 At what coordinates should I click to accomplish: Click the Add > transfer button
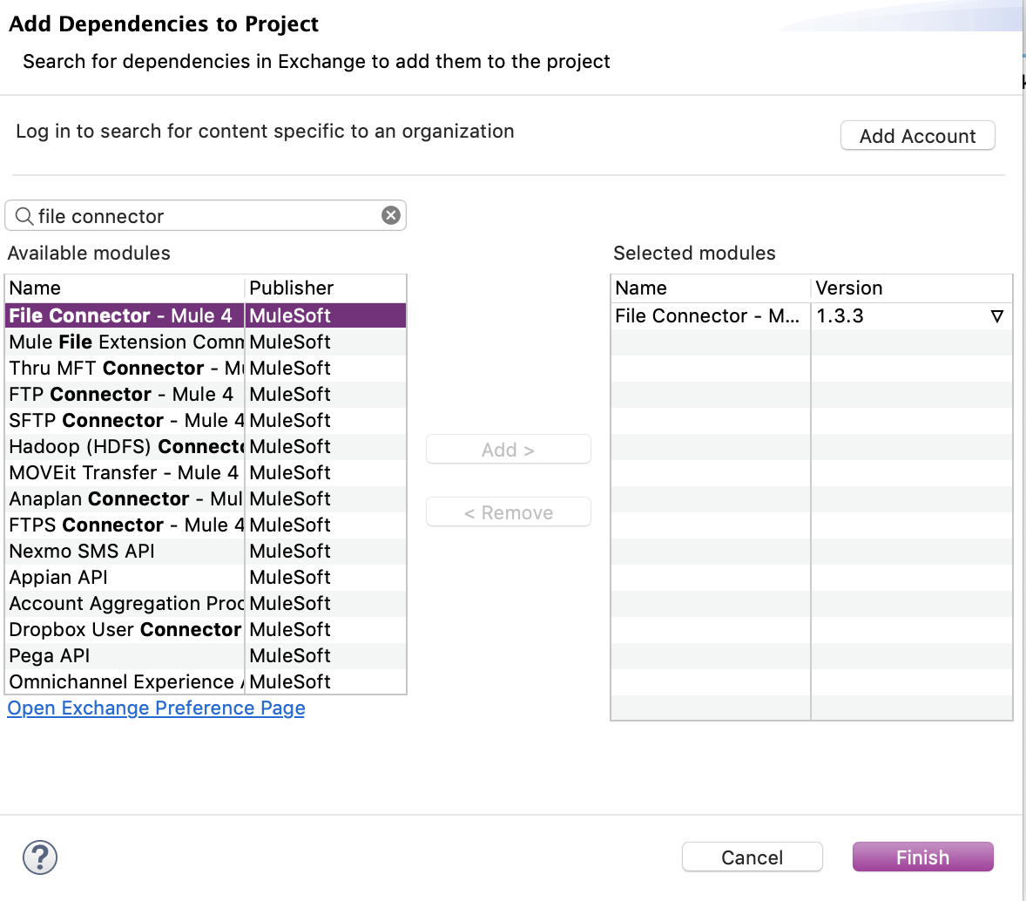508,449
